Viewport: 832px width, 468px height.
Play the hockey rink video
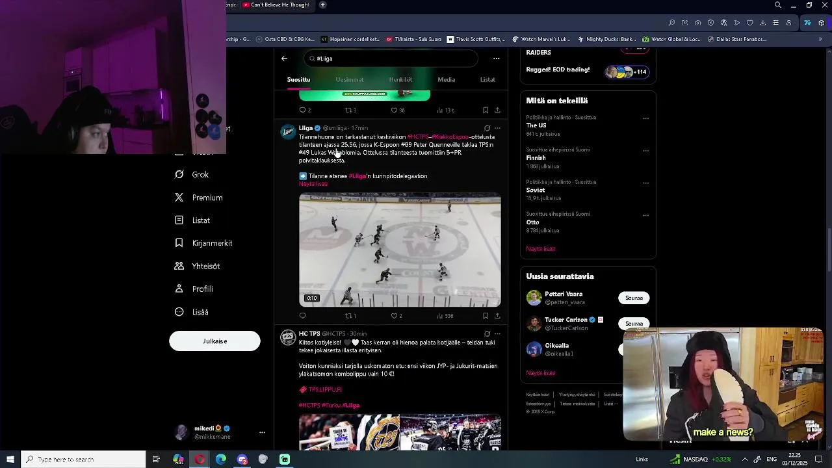[x=400, y=250]
